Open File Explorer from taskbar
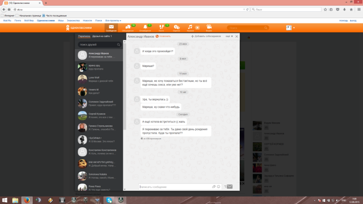363x204 pixels. click(15, 200)
